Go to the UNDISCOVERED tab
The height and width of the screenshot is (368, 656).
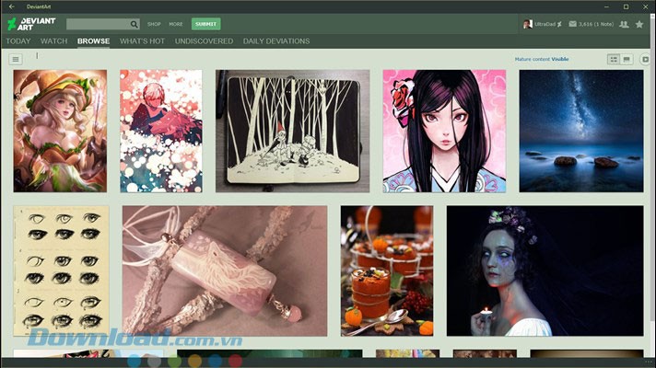[x=204, y=41]
